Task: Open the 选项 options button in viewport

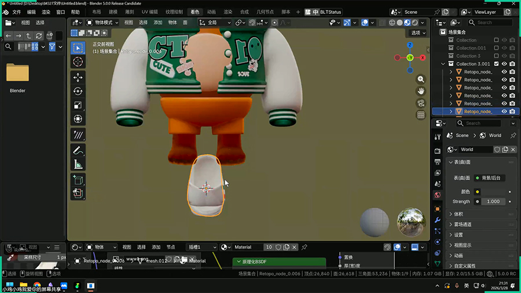Action: (x=417, y=33)
